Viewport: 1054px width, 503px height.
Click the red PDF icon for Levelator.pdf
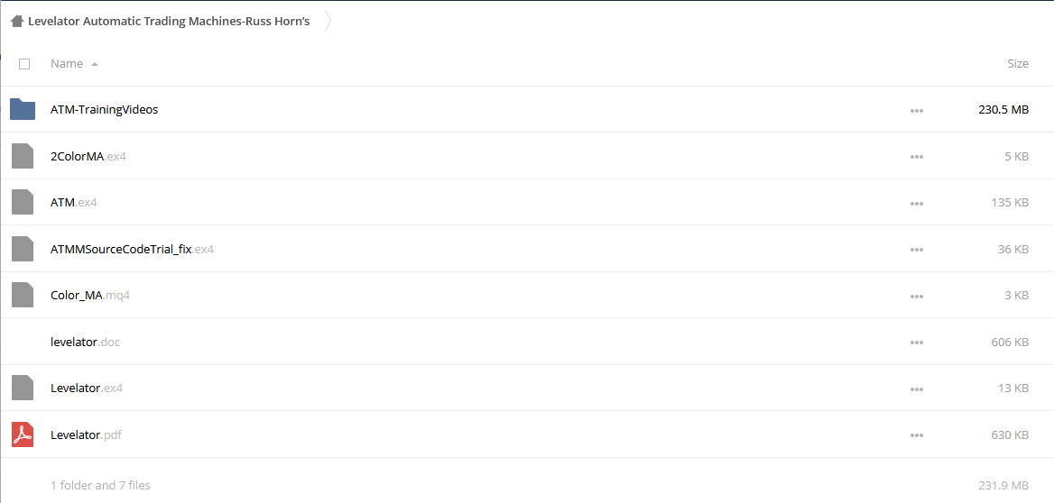(23, 434)
